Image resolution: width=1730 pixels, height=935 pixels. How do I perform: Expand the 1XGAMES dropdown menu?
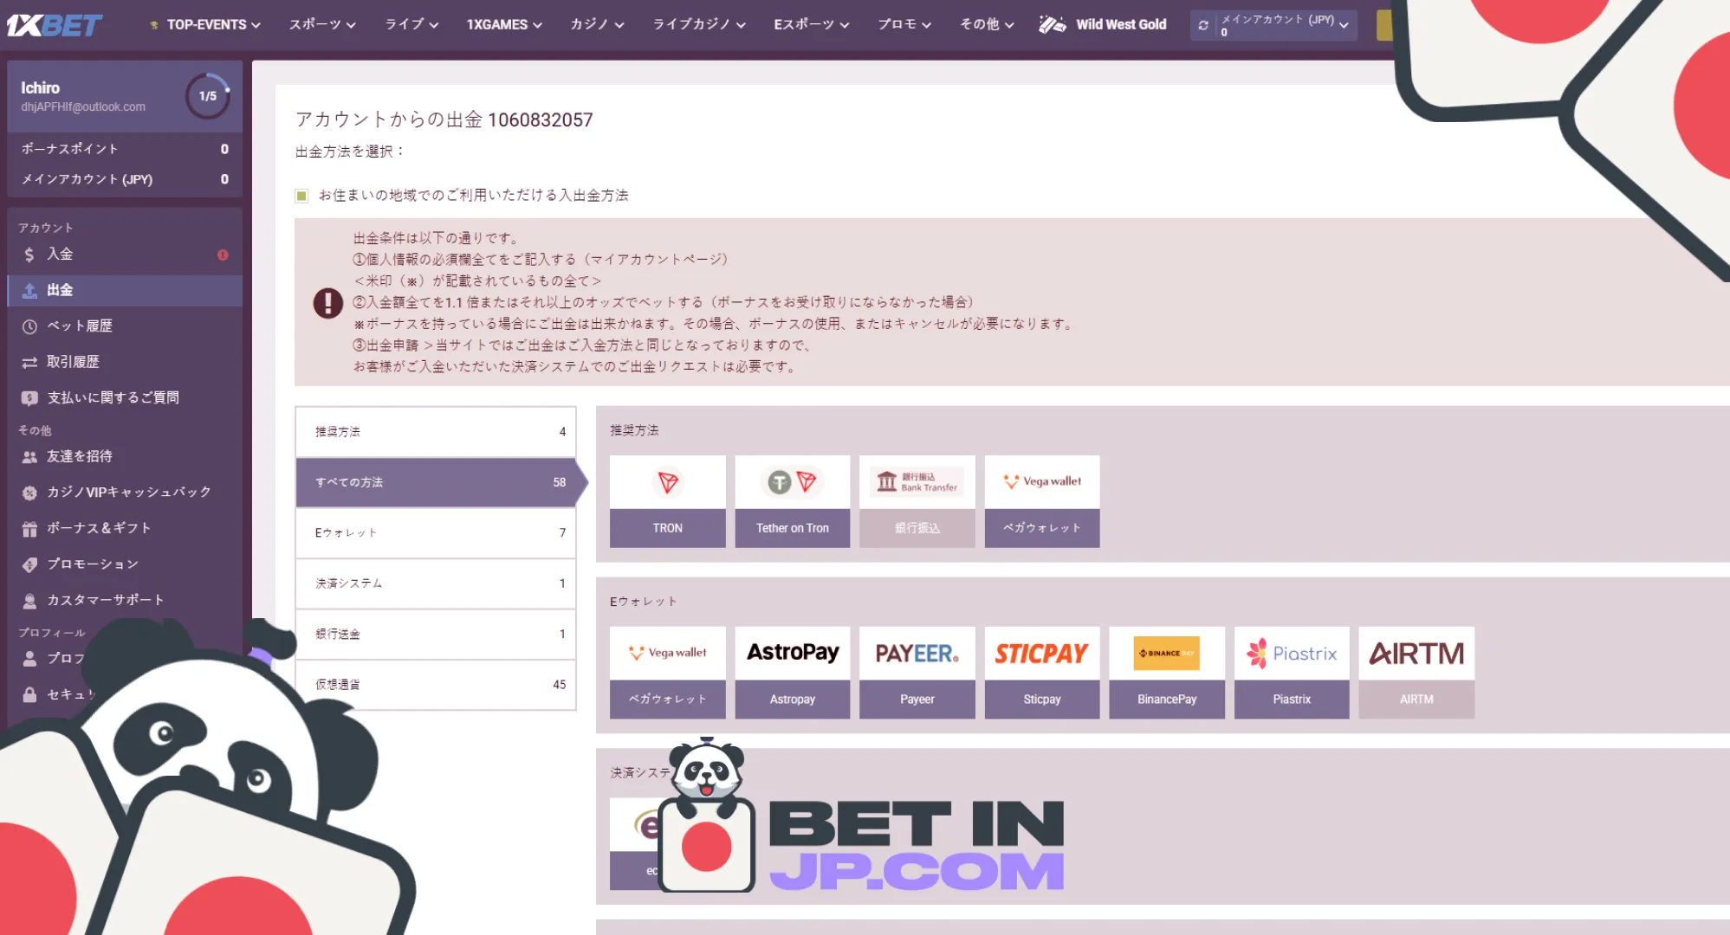[504, 24]
